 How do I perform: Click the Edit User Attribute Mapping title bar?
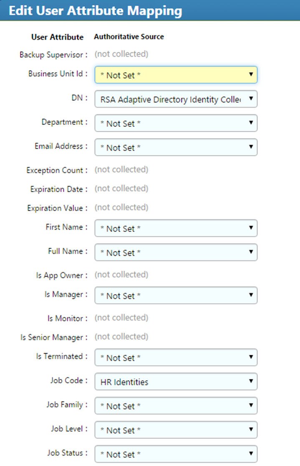point(97,10)
